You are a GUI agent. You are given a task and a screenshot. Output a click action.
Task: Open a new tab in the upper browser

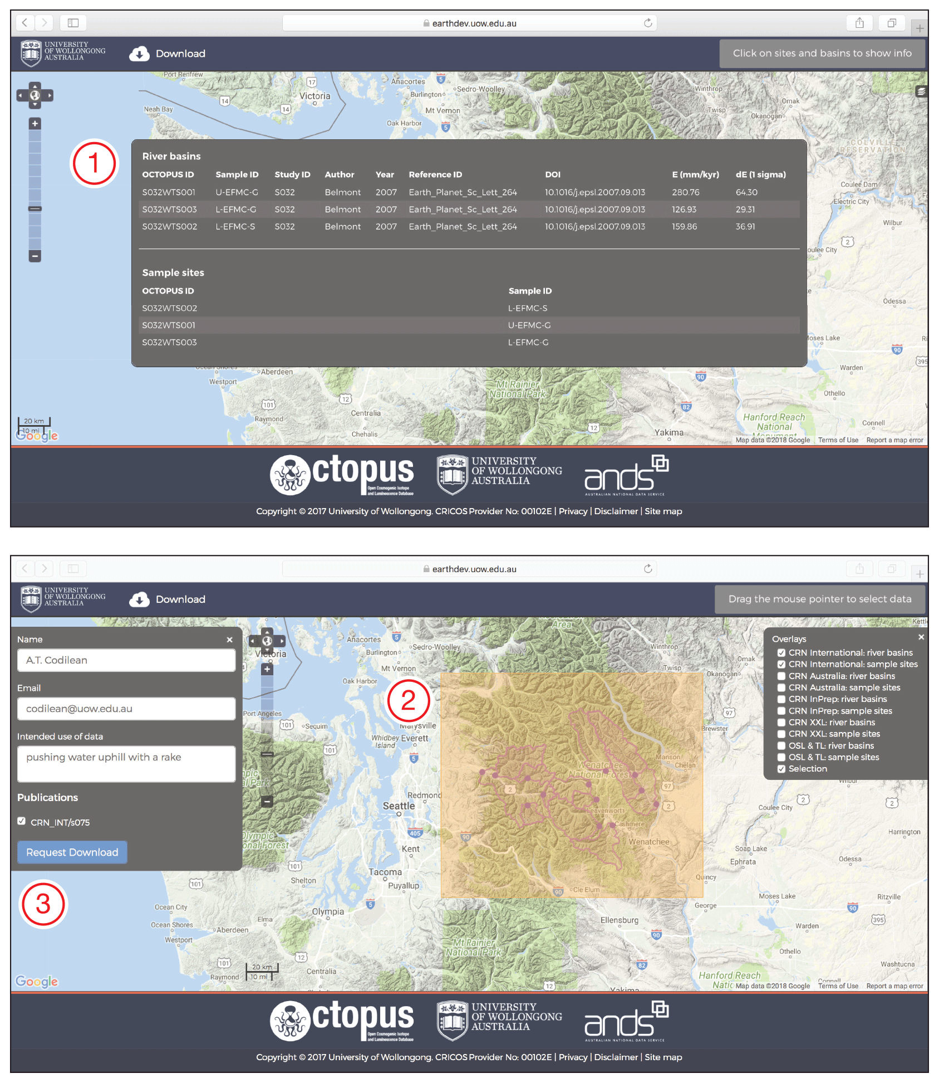coord(920,28)
